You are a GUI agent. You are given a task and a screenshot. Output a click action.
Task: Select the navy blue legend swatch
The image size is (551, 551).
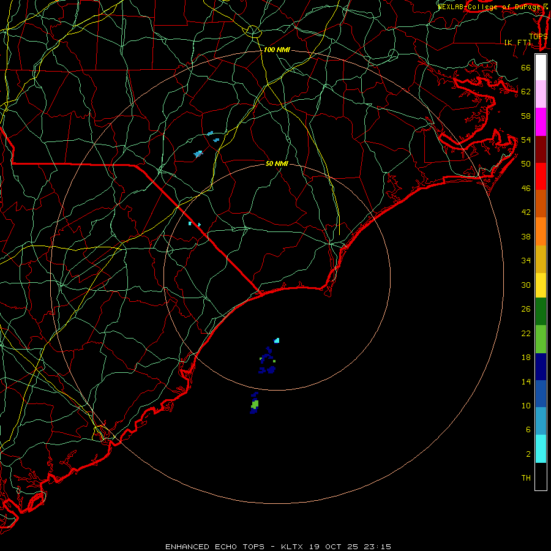point(541,367)
